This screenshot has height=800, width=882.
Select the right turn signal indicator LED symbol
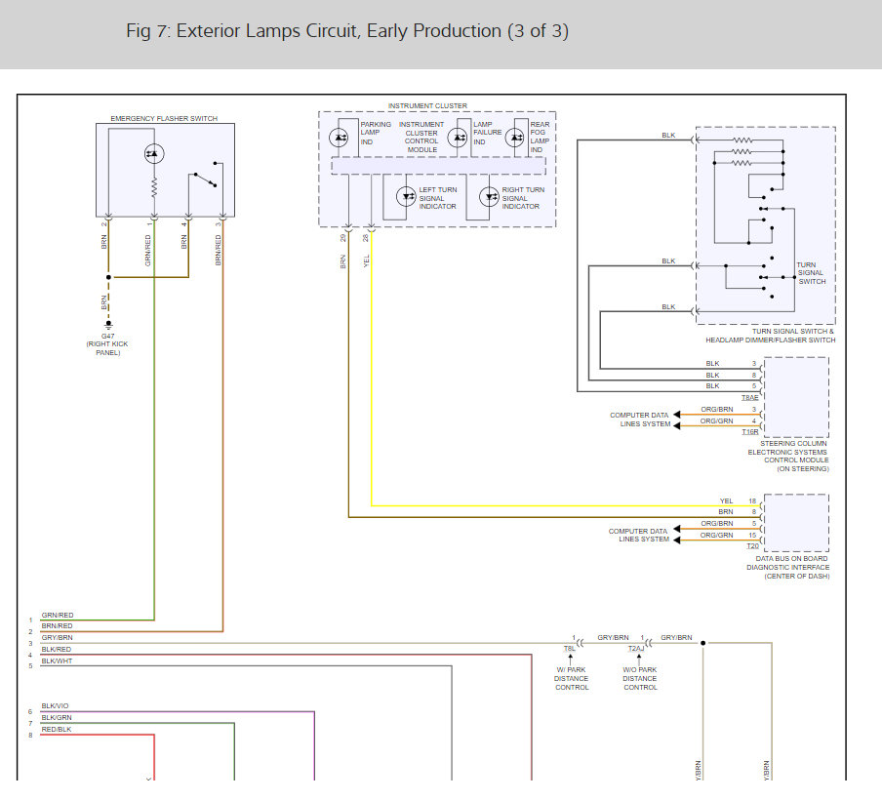(489, 197)
